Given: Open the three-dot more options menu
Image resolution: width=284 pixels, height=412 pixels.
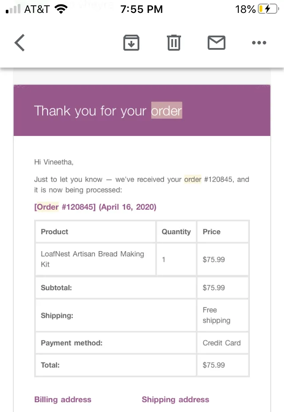Looking at the screenshot, I should click(259, 43).
